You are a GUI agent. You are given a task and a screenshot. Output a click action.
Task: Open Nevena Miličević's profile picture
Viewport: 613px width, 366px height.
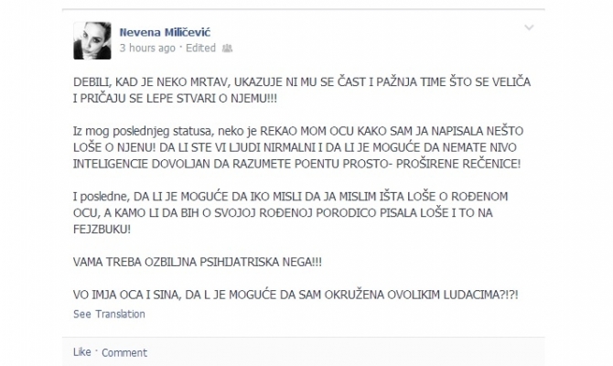pos(92,40)
